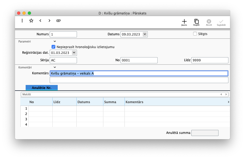Click the date text 01.03.2023

tap(60, 53)
